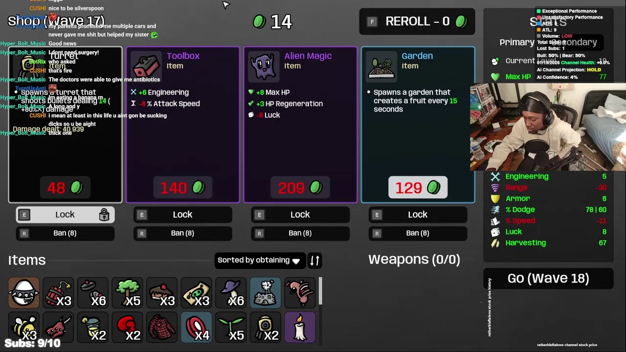Viewport: 626px width, 352px height.
Task: Reverse the item sort order
Action: [x=315, y=260]
